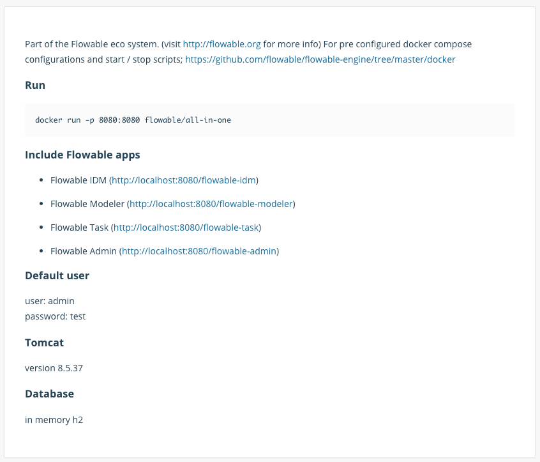Image resolution: width=540 pixels, height=462 pixels.
Task: Click the "Database" section heading
Action: tap(49, 394)
